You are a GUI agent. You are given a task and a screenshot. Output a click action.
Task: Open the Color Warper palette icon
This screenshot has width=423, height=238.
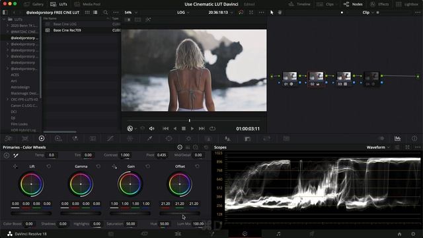pos(130,138)
